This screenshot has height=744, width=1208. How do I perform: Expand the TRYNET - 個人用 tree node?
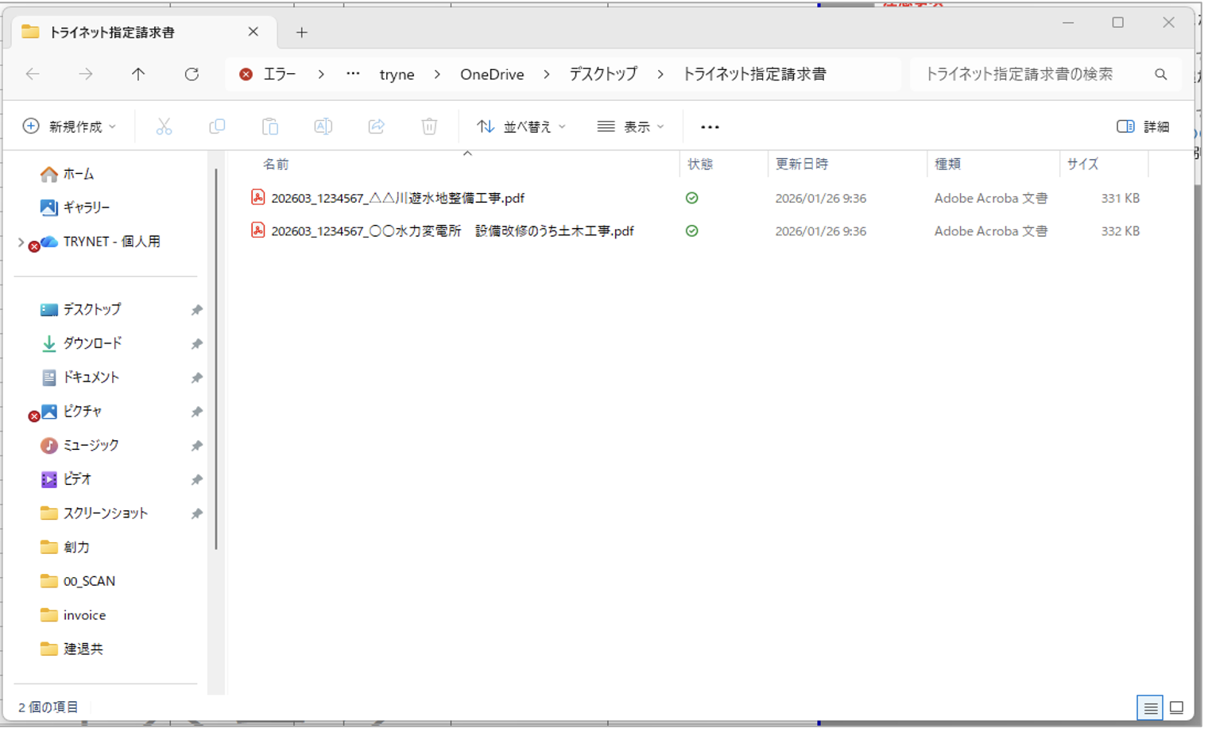tap(21, 242)
